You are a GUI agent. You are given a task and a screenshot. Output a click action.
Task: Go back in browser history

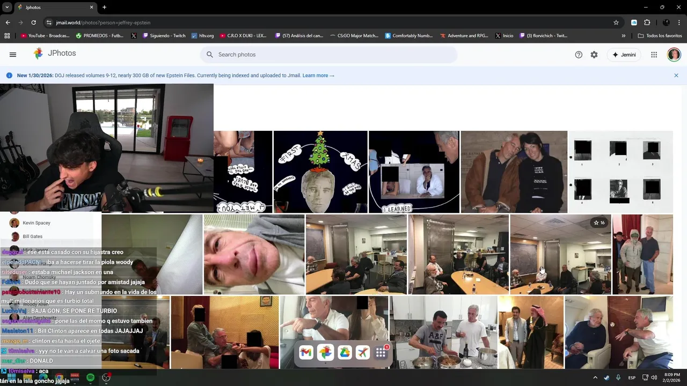pos(8,23)
